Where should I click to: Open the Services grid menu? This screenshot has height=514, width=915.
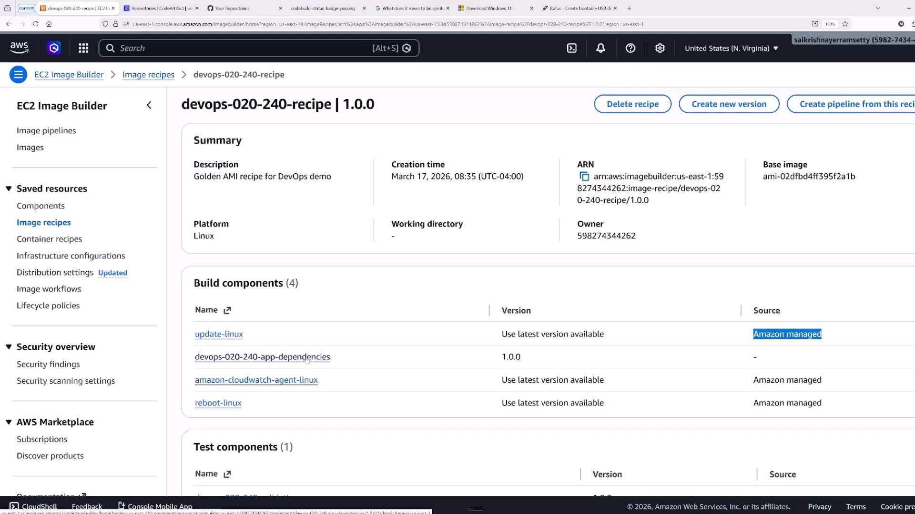pos(83,48)
